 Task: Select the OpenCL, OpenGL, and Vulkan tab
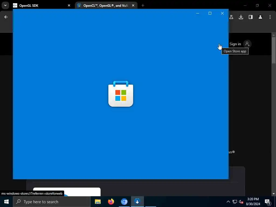click(x=106, y=5)
